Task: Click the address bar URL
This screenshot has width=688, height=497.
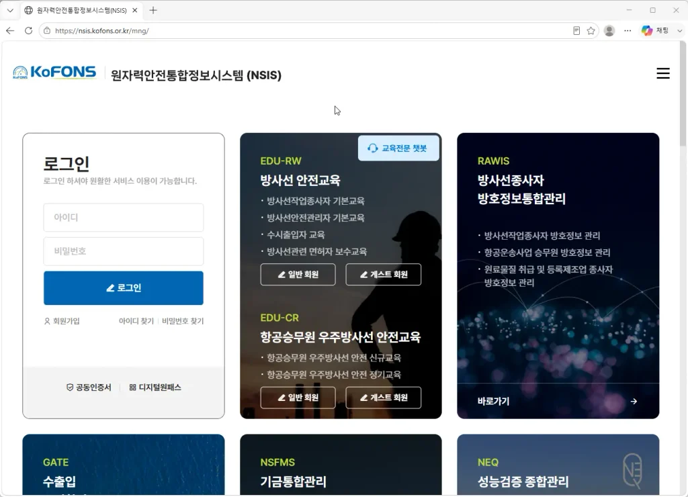Action: coord(102,31)
